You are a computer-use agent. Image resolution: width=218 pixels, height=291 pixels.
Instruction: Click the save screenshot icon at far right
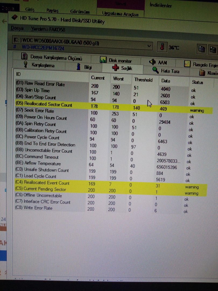(x=213, y=50)
